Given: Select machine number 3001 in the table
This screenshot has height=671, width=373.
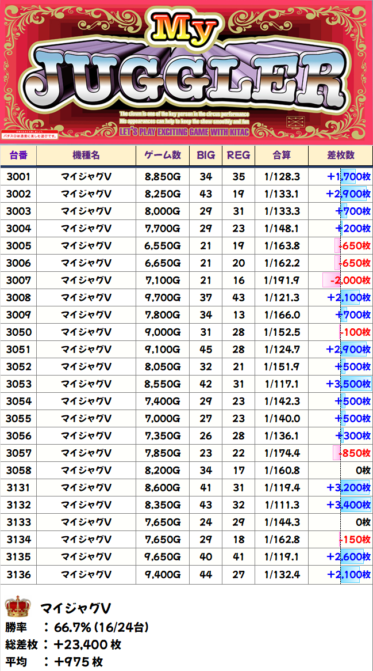Looking at the screenshot, I should tap(18, 177).
